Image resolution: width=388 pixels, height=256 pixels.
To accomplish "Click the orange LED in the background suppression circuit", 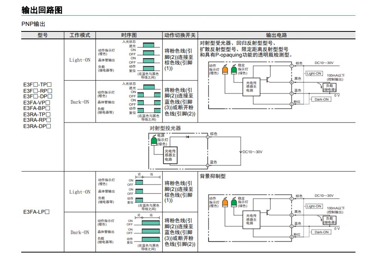I will [x=225, y=203].
